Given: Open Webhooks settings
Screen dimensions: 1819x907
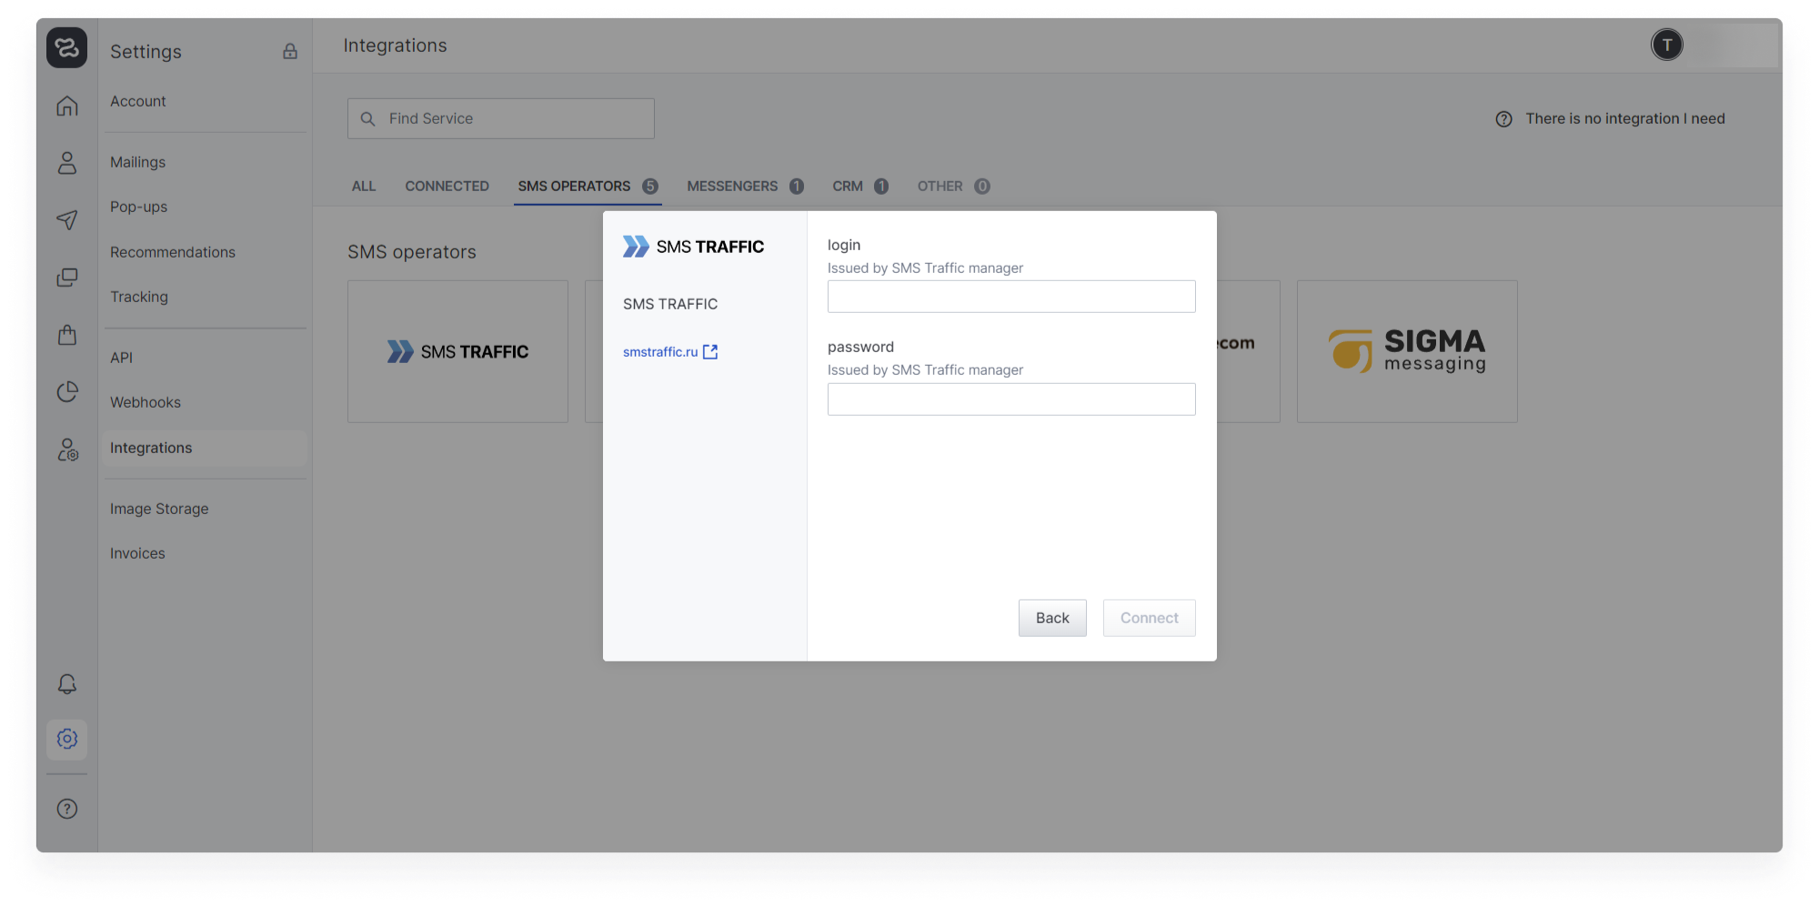Looking at the screenshot, I should 146,402.
